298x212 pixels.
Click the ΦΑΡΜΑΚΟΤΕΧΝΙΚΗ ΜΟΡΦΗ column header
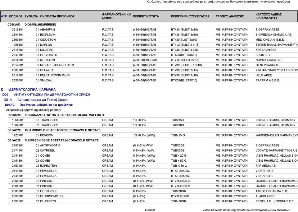coord(116,16)
